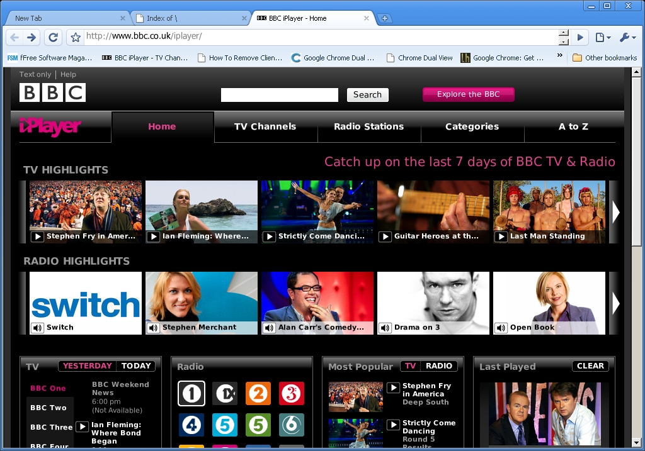This screenshot has height=451, width=645.
Task: Select the BBC Radio 1 station icon
Action: pyautogui.click(x=191, y=394)
